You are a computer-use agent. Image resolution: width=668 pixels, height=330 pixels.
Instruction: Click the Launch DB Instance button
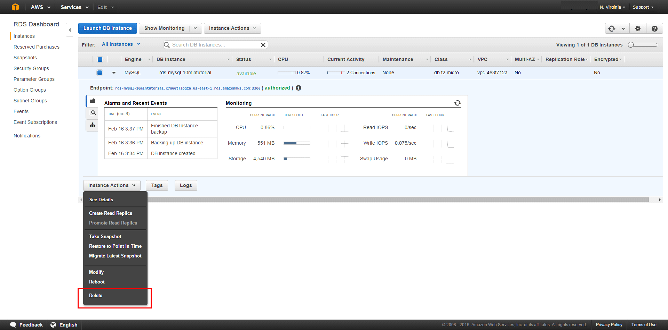(x=108, y=28)
